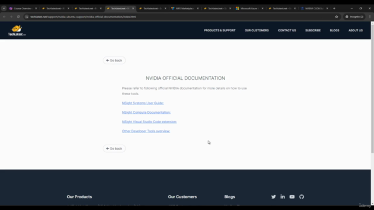Open NSight Compute Documentation link
The width and height of the screenshot is (374, 210).
146,112
